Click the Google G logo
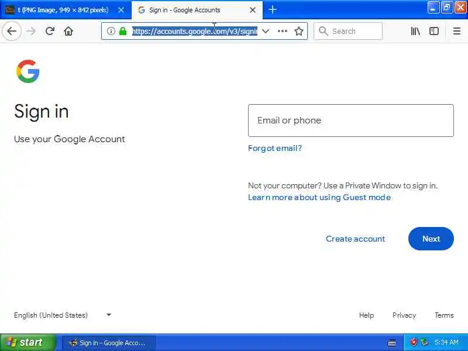The width and height of the screenshot is (468, 351). (x=27, y=71)
